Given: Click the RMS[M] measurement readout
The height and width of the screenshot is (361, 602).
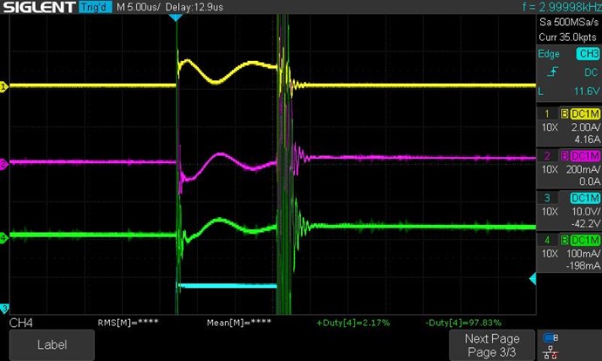Looking at the screenshot, I should 128,323.
